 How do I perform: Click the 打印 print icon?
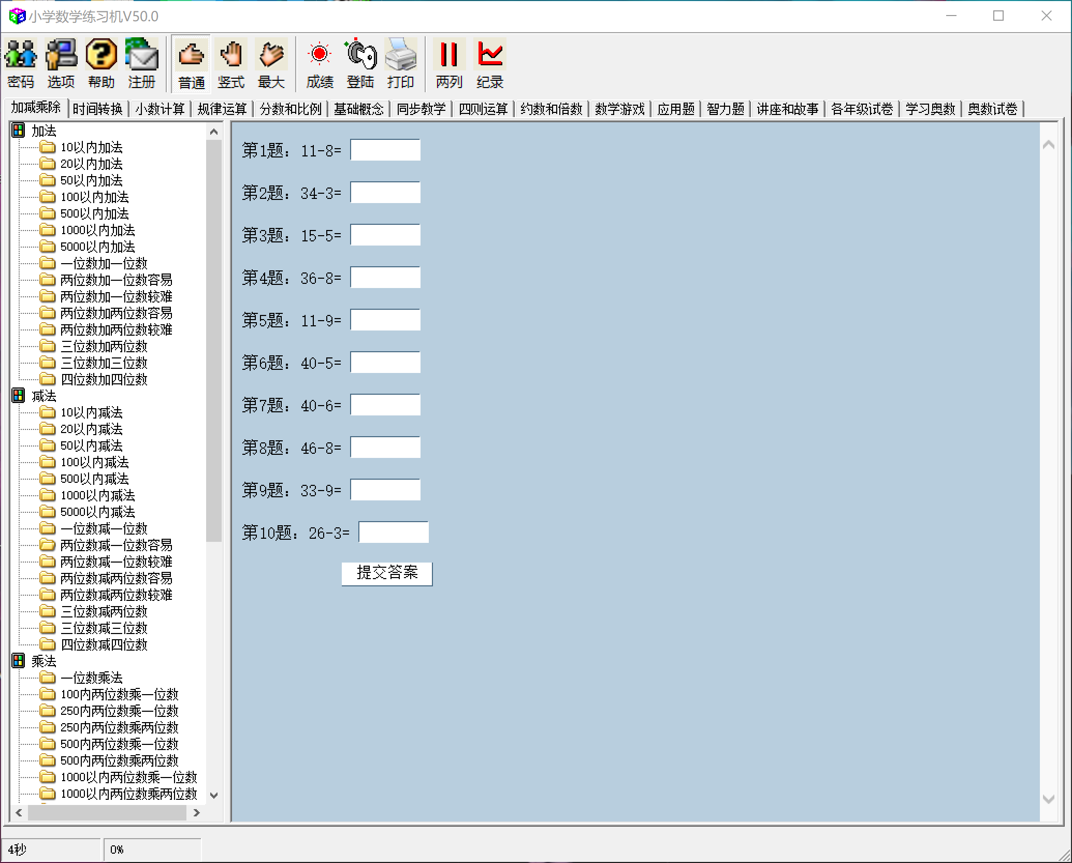point(401,54)
